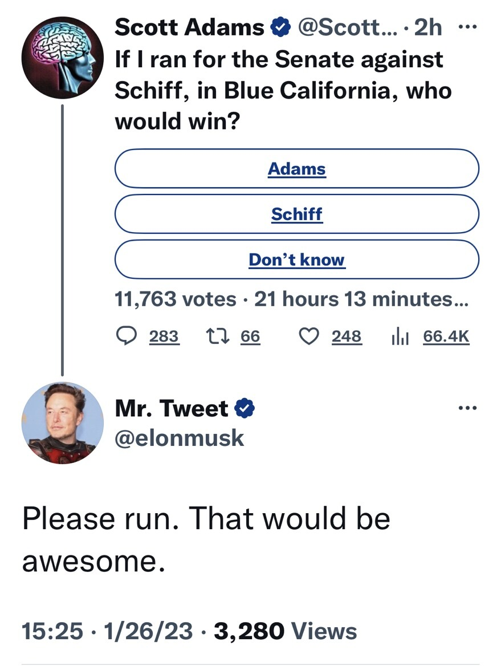501x666 pixels.
Task: View the 248 likes count
Action: [347, 336]
